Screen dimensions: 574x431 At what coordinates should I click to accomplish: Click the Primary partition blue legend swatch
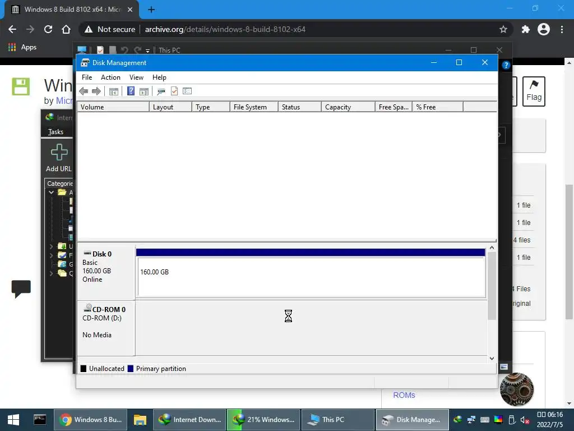(x=130, y=369)
